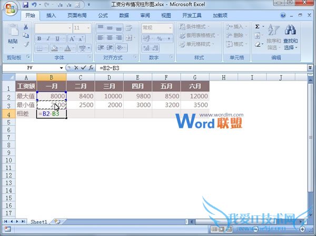
Task: Decrease decimal places
Action: (x=155, y=48)
